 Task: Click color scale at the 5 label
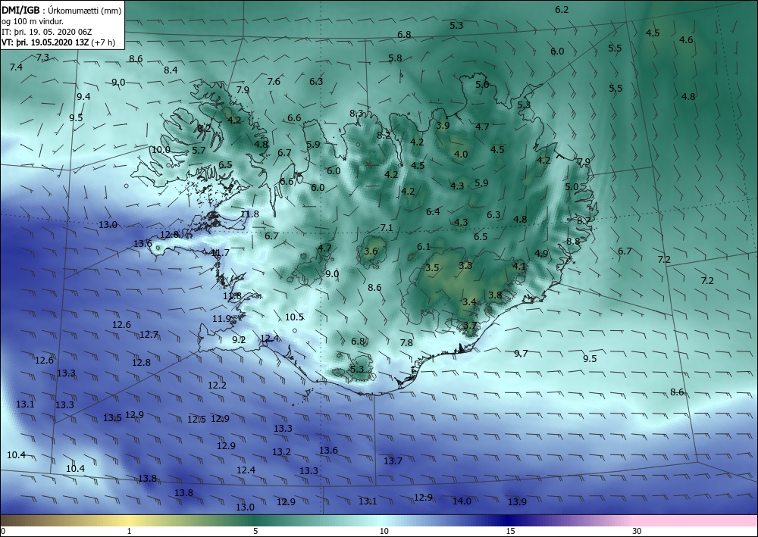(x=255, y=531)
